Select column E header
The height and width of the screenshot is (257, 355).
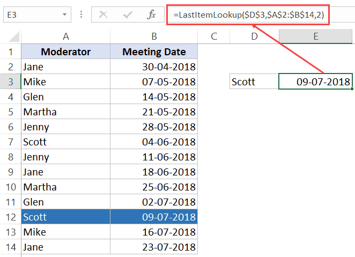click(316, 36)
